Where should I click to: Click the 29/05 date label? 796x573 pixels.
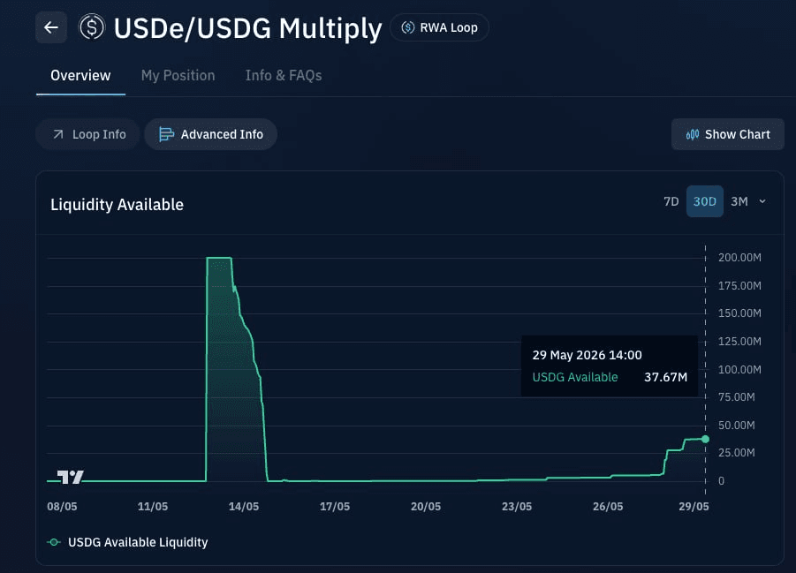pos(694,507)
